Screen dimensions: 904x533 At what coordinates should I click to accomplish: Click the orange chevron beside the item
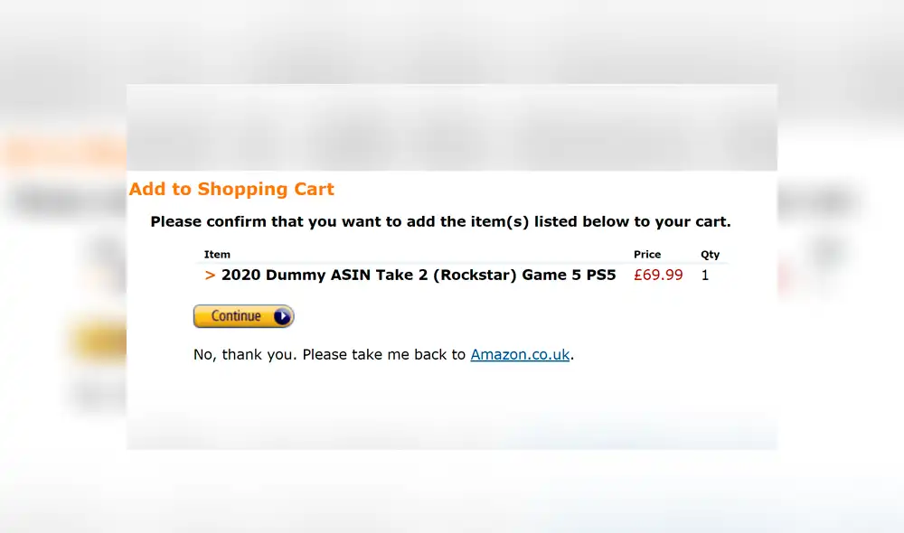pyautogui.click(x=210, y=275)
